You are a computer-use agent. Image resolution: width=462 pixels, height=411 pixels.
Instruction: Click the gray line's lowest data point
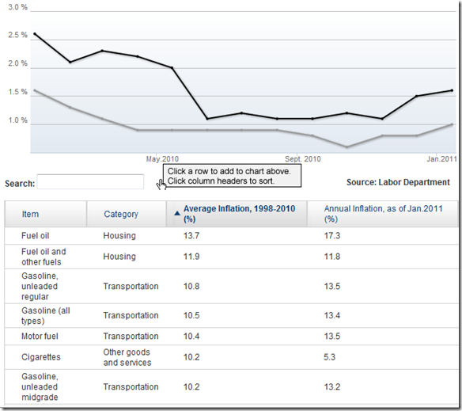pos(346,147)
